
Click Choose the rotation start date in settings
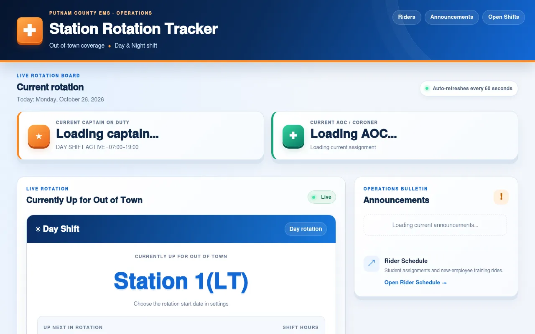click(x=181, y=304)
